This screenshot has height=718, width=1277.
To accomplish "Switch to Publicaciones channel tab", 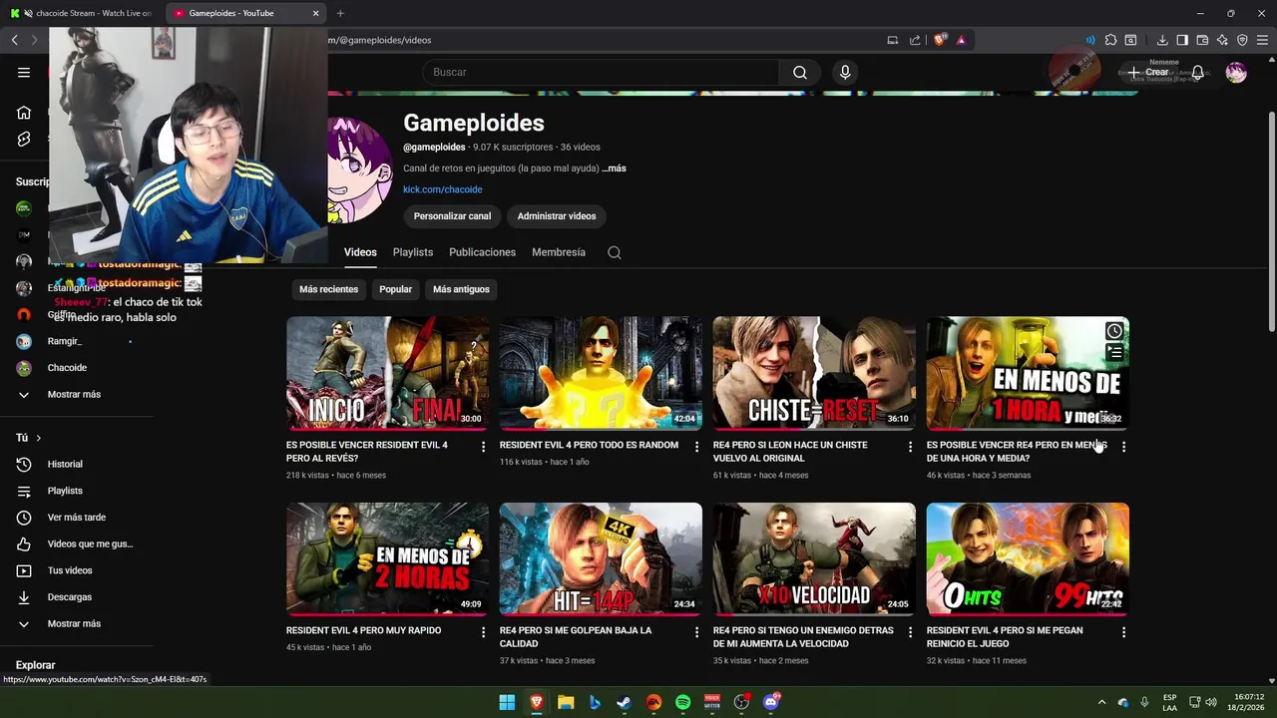I will pos(482,252).
